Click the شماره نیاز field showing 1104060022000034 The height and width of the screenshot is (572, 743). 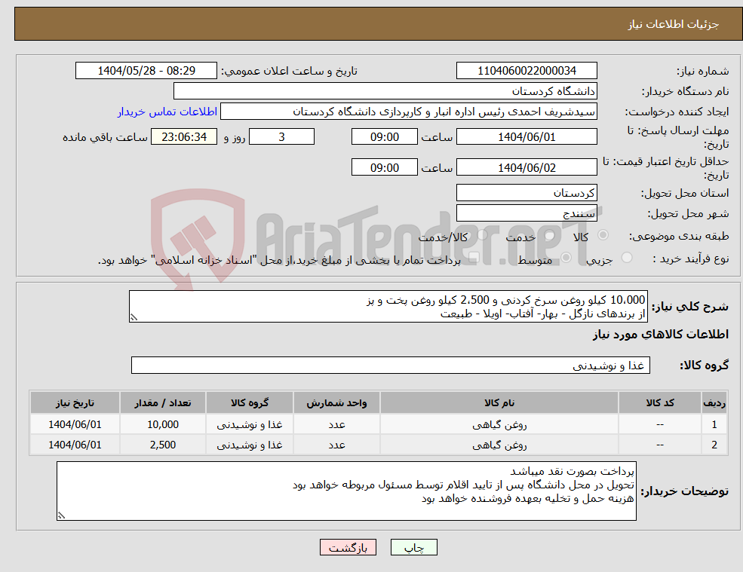526,70
